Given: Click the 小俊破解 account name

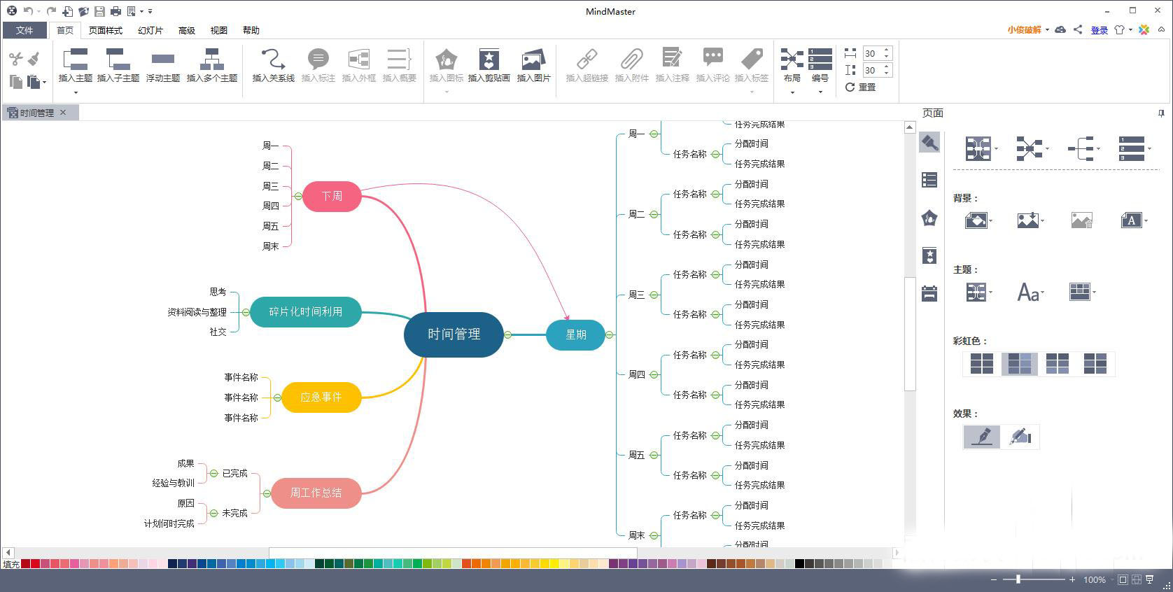Looking at the screenshot, I should [x=1025, y=29].
